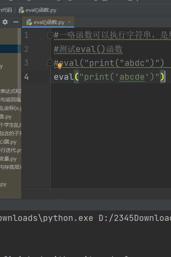Click the breadcrumb chevron after 代码

[15, 10]
